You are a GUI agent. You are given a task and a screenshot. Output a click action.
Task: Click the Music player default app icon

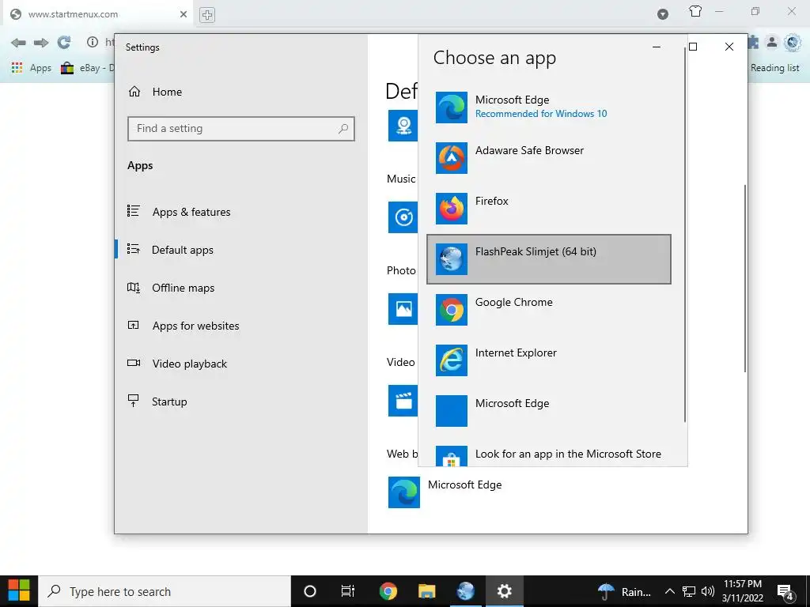pos(403,217)
